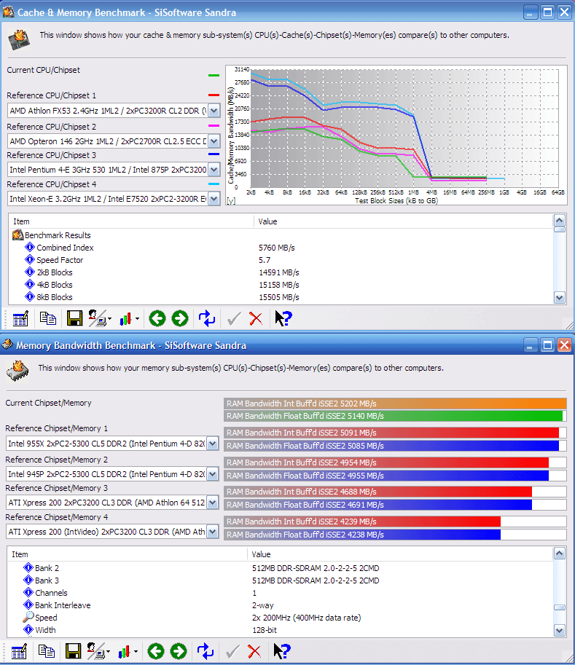
Task: Click the scrollbar thumb in Memory Bandwidth list
Action: point(559,607)
